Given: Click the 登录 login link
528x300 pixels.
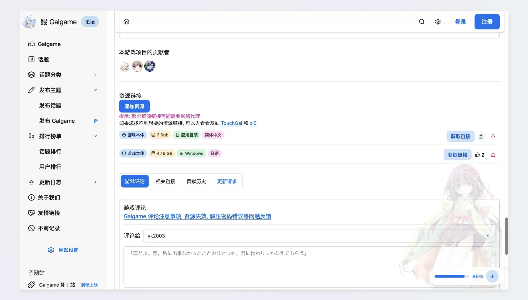Looking at the screenshot, I should coord(460,22).
